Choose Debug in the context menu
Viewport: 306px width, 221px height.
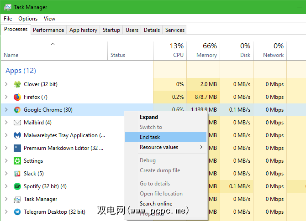pos(166,160)
